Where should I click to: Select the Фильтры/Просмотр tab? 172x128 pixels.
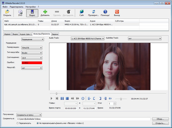point(41,34)
